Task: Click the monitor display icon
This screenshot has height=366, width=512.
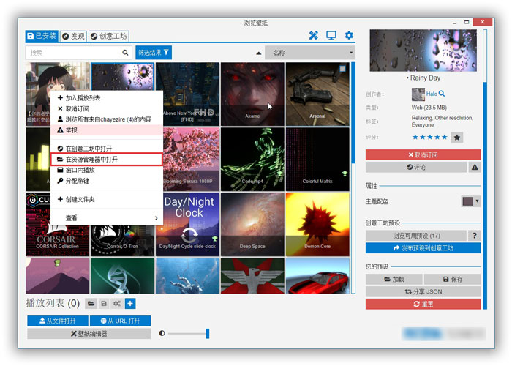Action: [x=331, y=35]
